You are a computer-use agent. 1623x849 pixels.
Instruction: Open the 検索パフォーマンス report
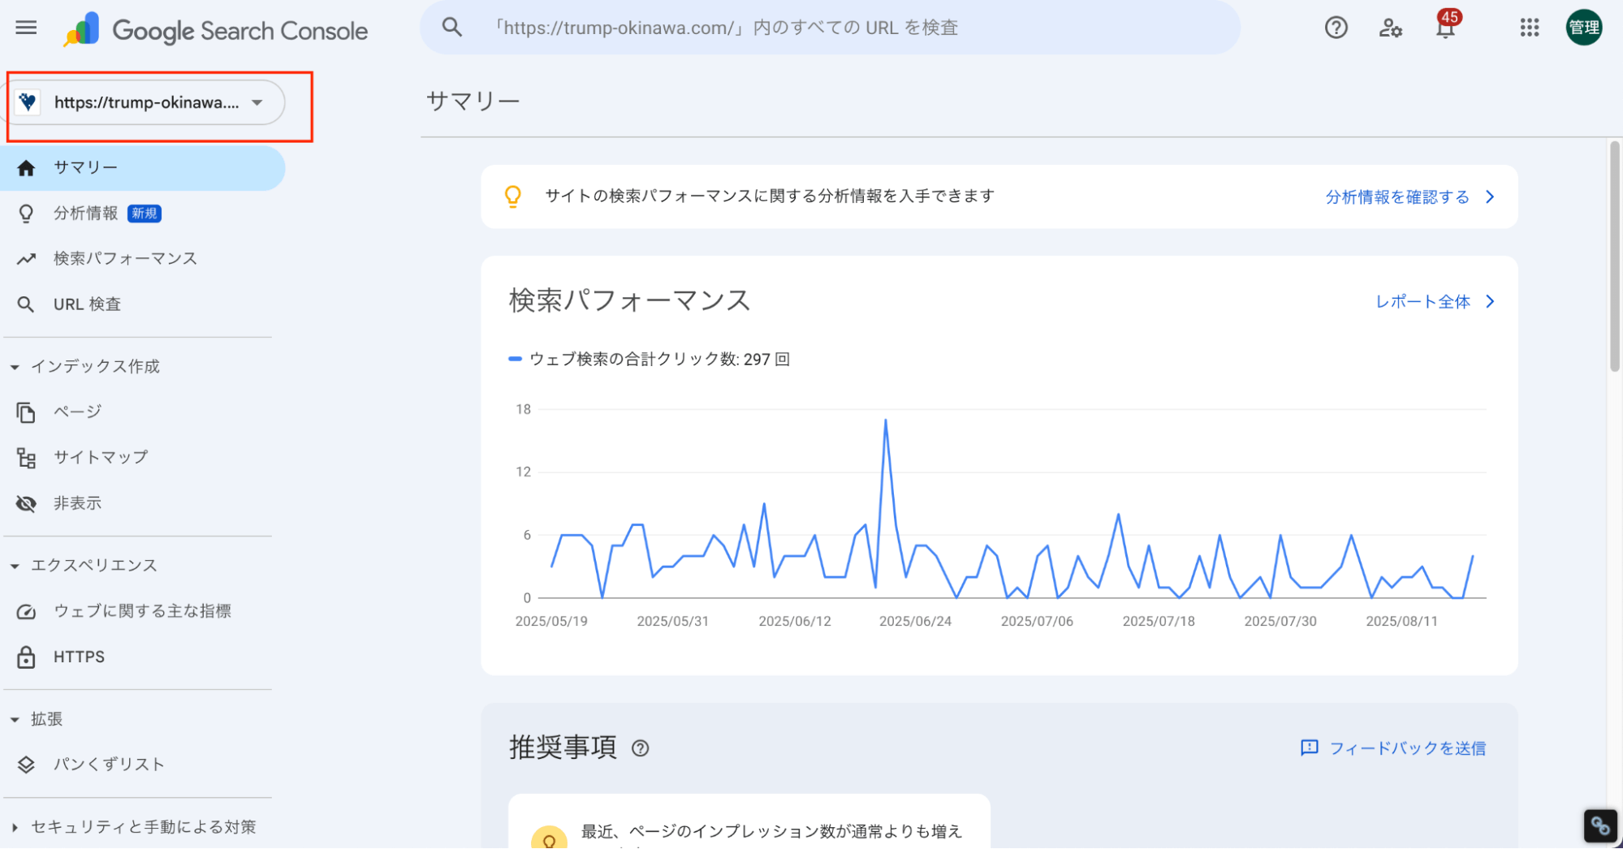pyautogui.click(x=124, y=258)
